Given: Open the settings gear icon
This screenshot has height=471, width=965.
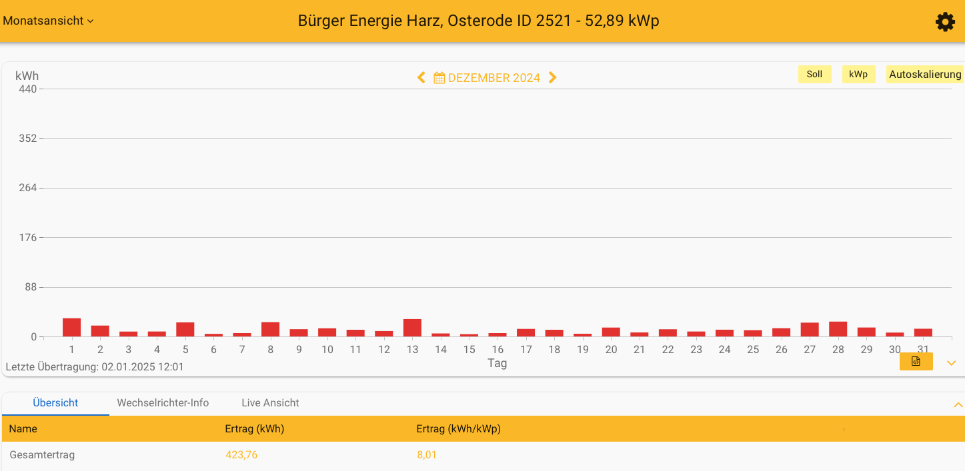Looking at the screenshot, I should point(945,21).
